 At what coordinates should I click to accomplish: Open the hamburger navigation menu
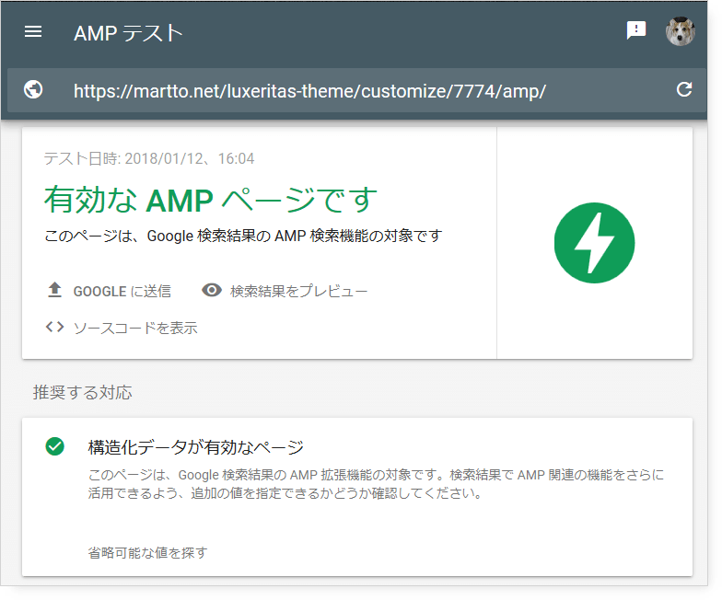[33, 31]
